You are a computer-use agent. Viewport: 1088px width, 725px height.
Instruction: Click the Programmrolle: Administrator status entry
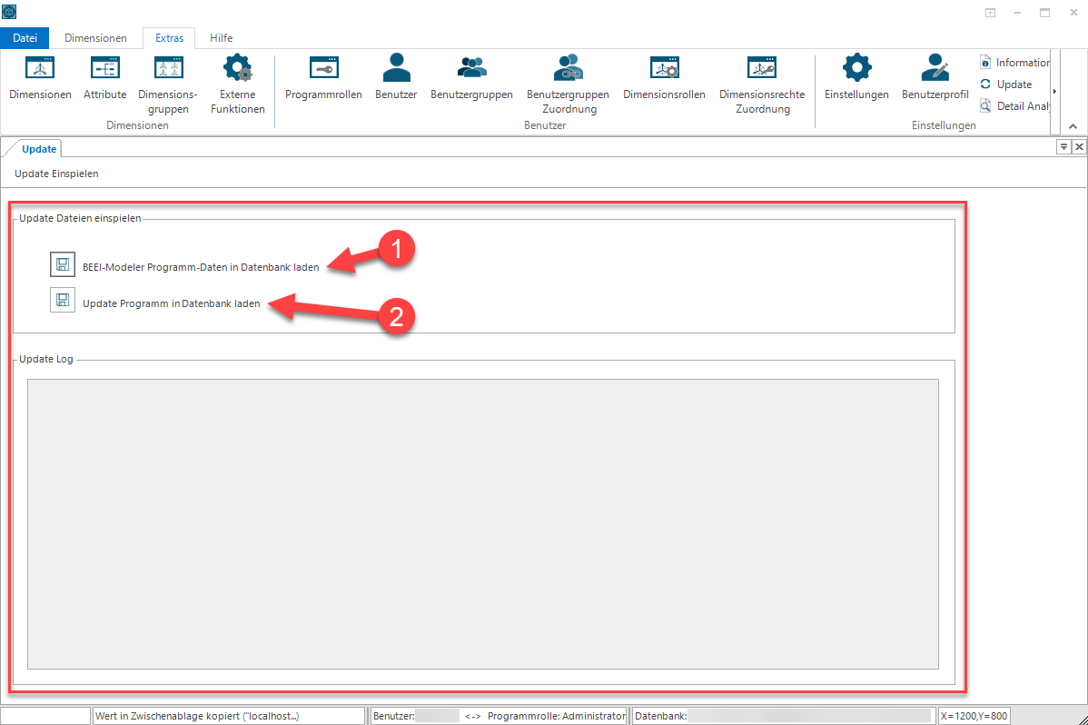[557, 716]
